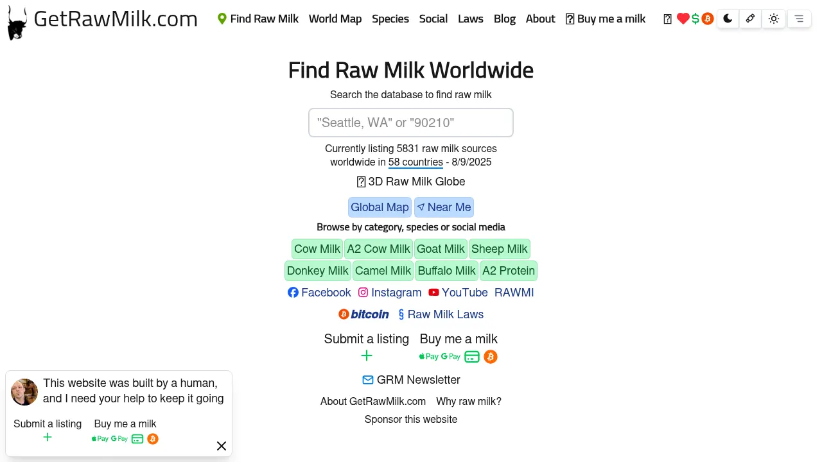Viewport: 822px width, 462px height.
Task: Click the green dollar sign icon in header
Action: [x=695, y=19]
